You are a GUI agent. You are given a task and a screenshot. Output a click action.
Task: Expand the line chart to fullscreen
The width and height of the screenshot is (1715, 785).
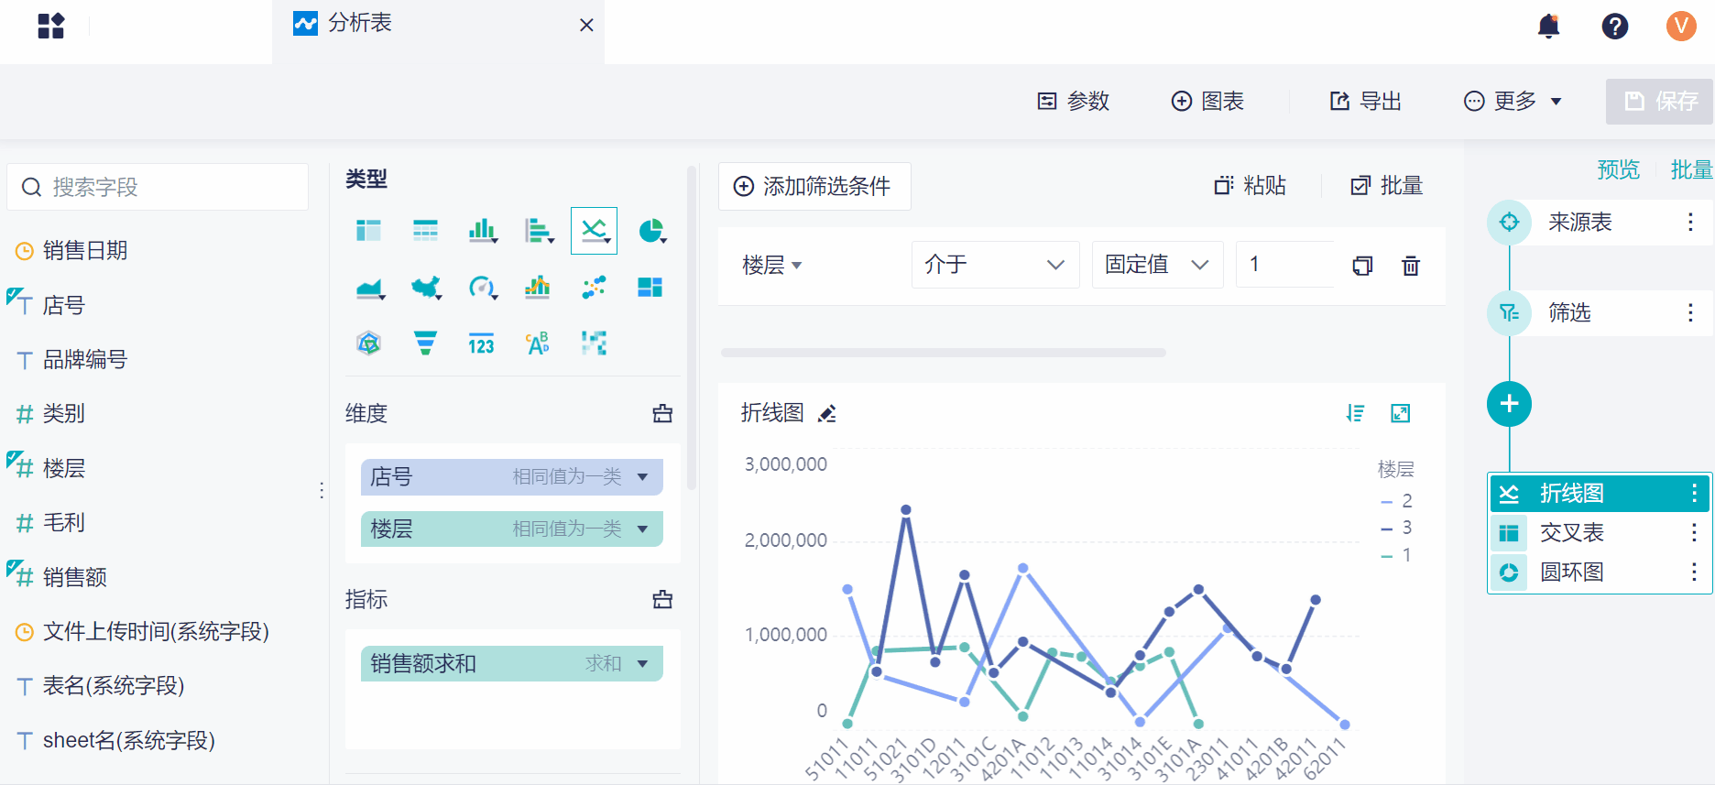[x=1401, y=414]
